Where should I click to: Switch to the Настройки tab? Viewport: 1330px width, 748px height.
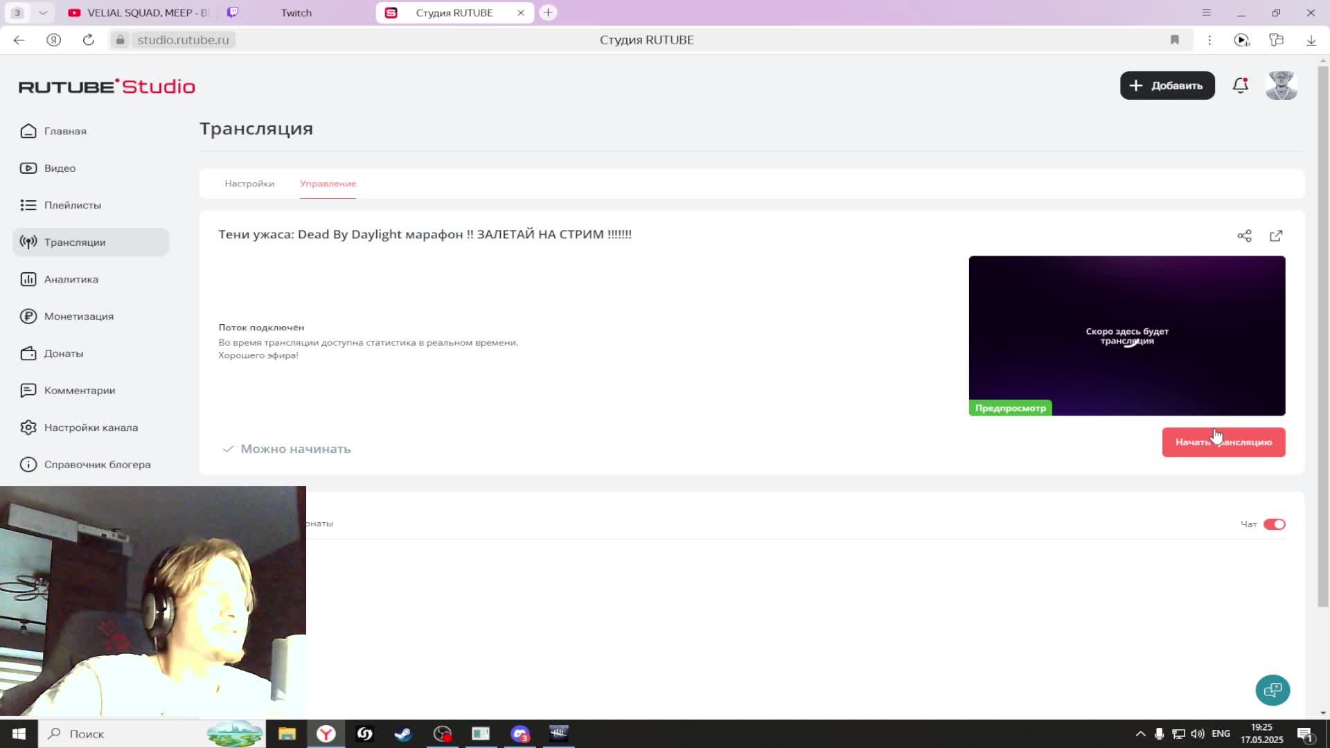pos(249,184)
